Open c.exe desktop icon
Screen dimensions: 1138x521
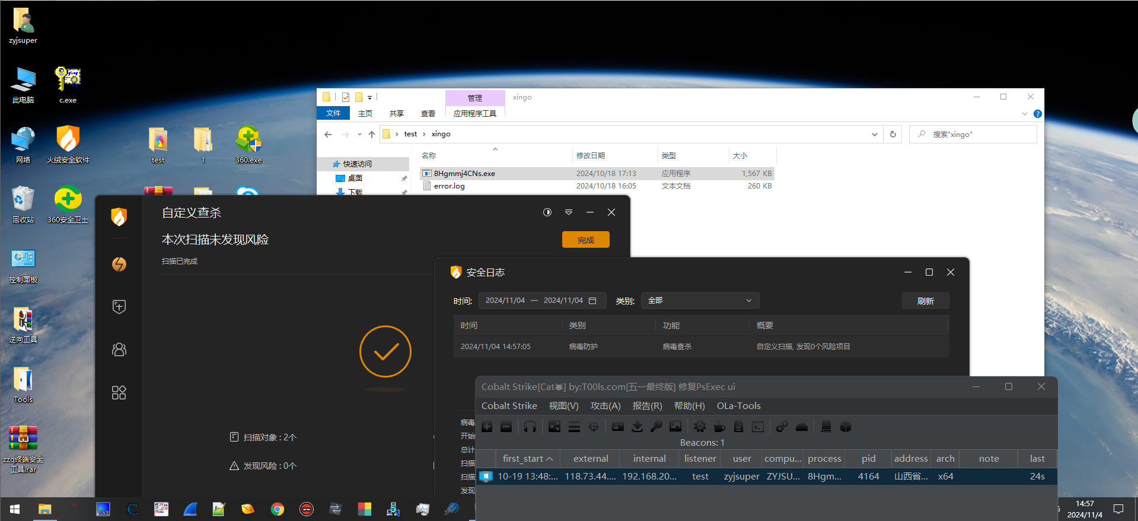click(68, 85)
